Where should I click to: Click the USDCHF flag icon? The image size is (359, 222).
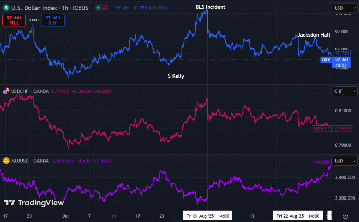(x=6, y=91)
